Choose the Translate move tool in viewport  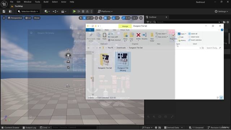click(x=84, y=18)
